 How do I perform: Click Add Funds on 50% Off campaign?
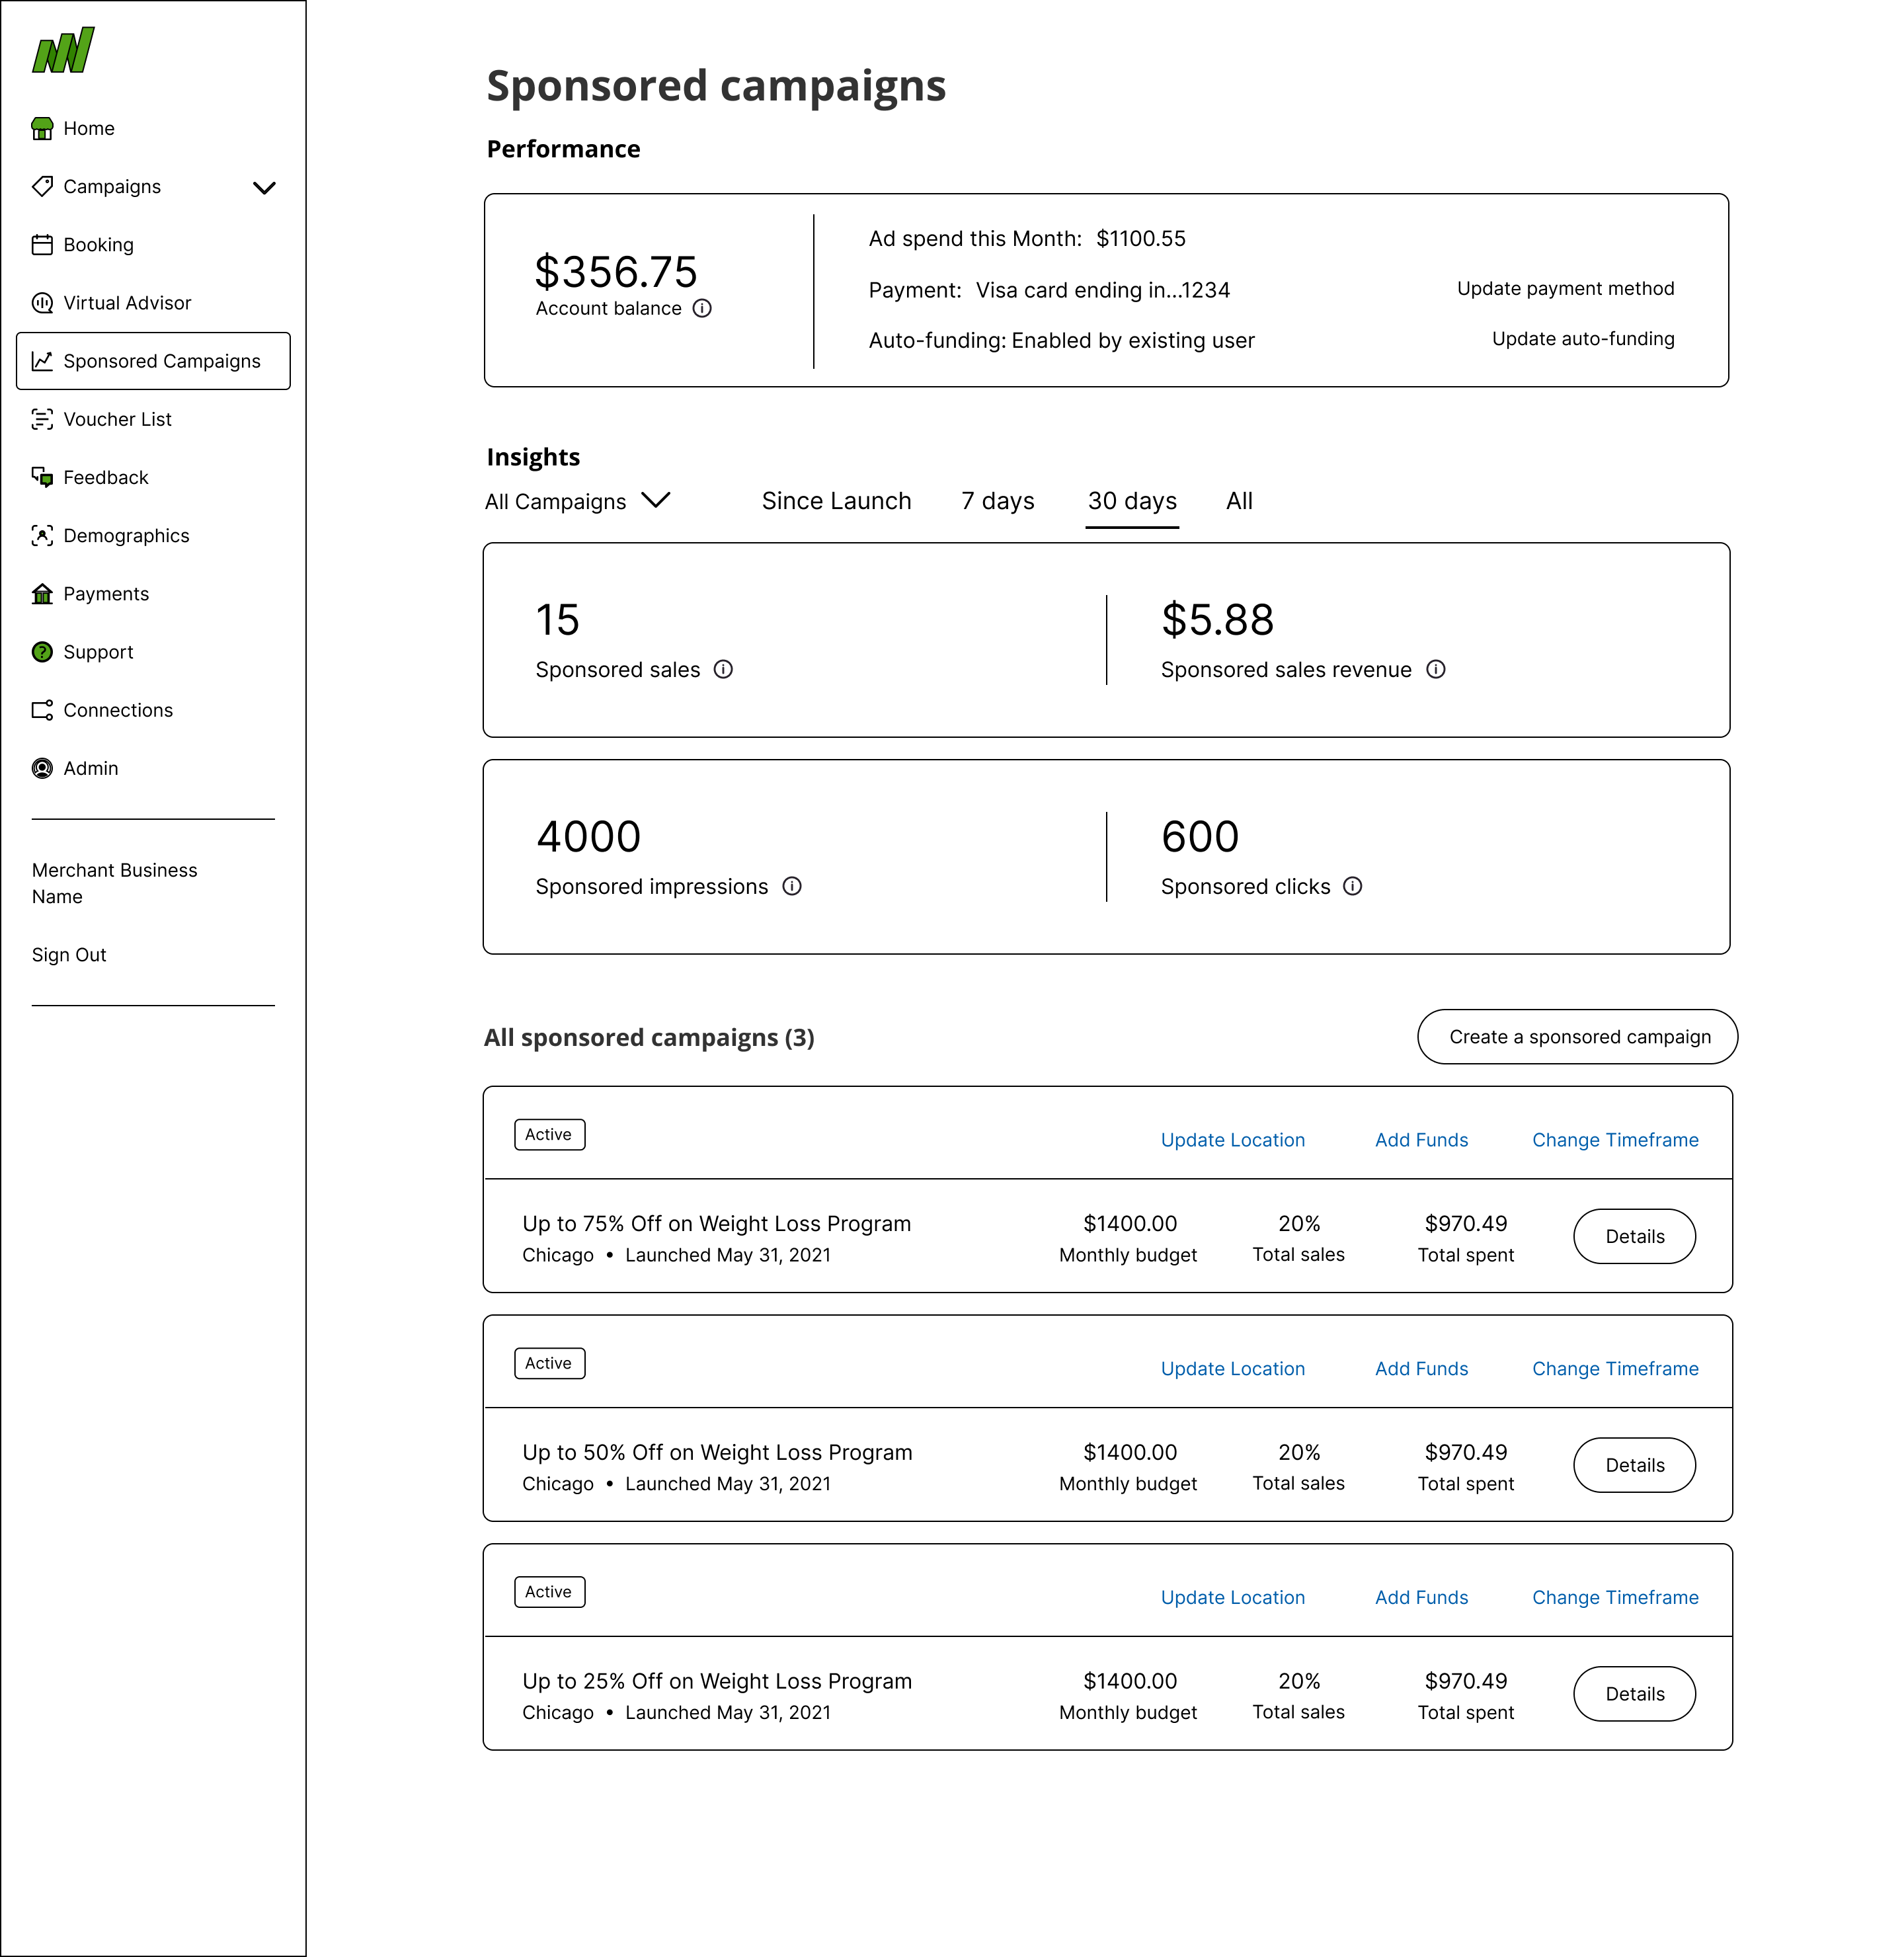point(1421,1369)
